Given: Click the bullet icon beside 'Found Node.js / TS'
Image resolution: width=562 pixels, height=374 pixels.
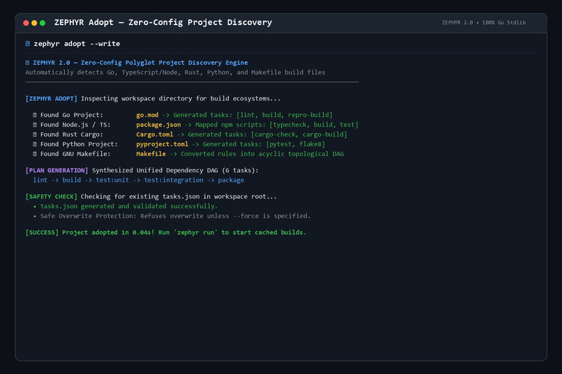Looking at the screenshot, I should [35, 125].
